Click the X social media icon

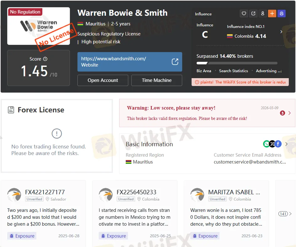pos(272,144)
